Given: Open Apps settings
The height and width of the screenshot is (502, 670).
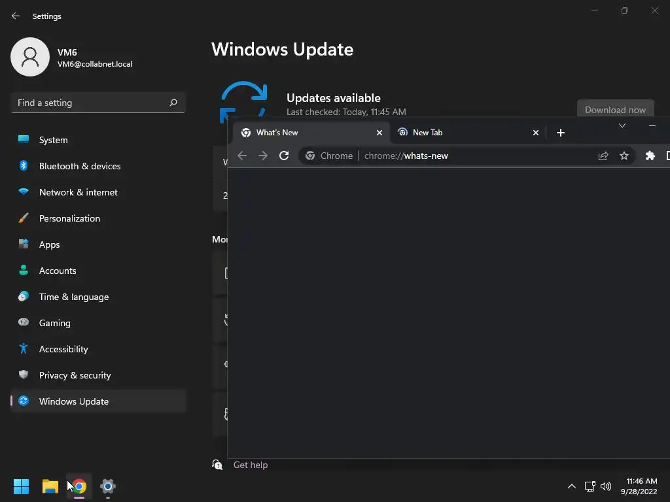Looking at the screenshot, I should tap(98, 244).
